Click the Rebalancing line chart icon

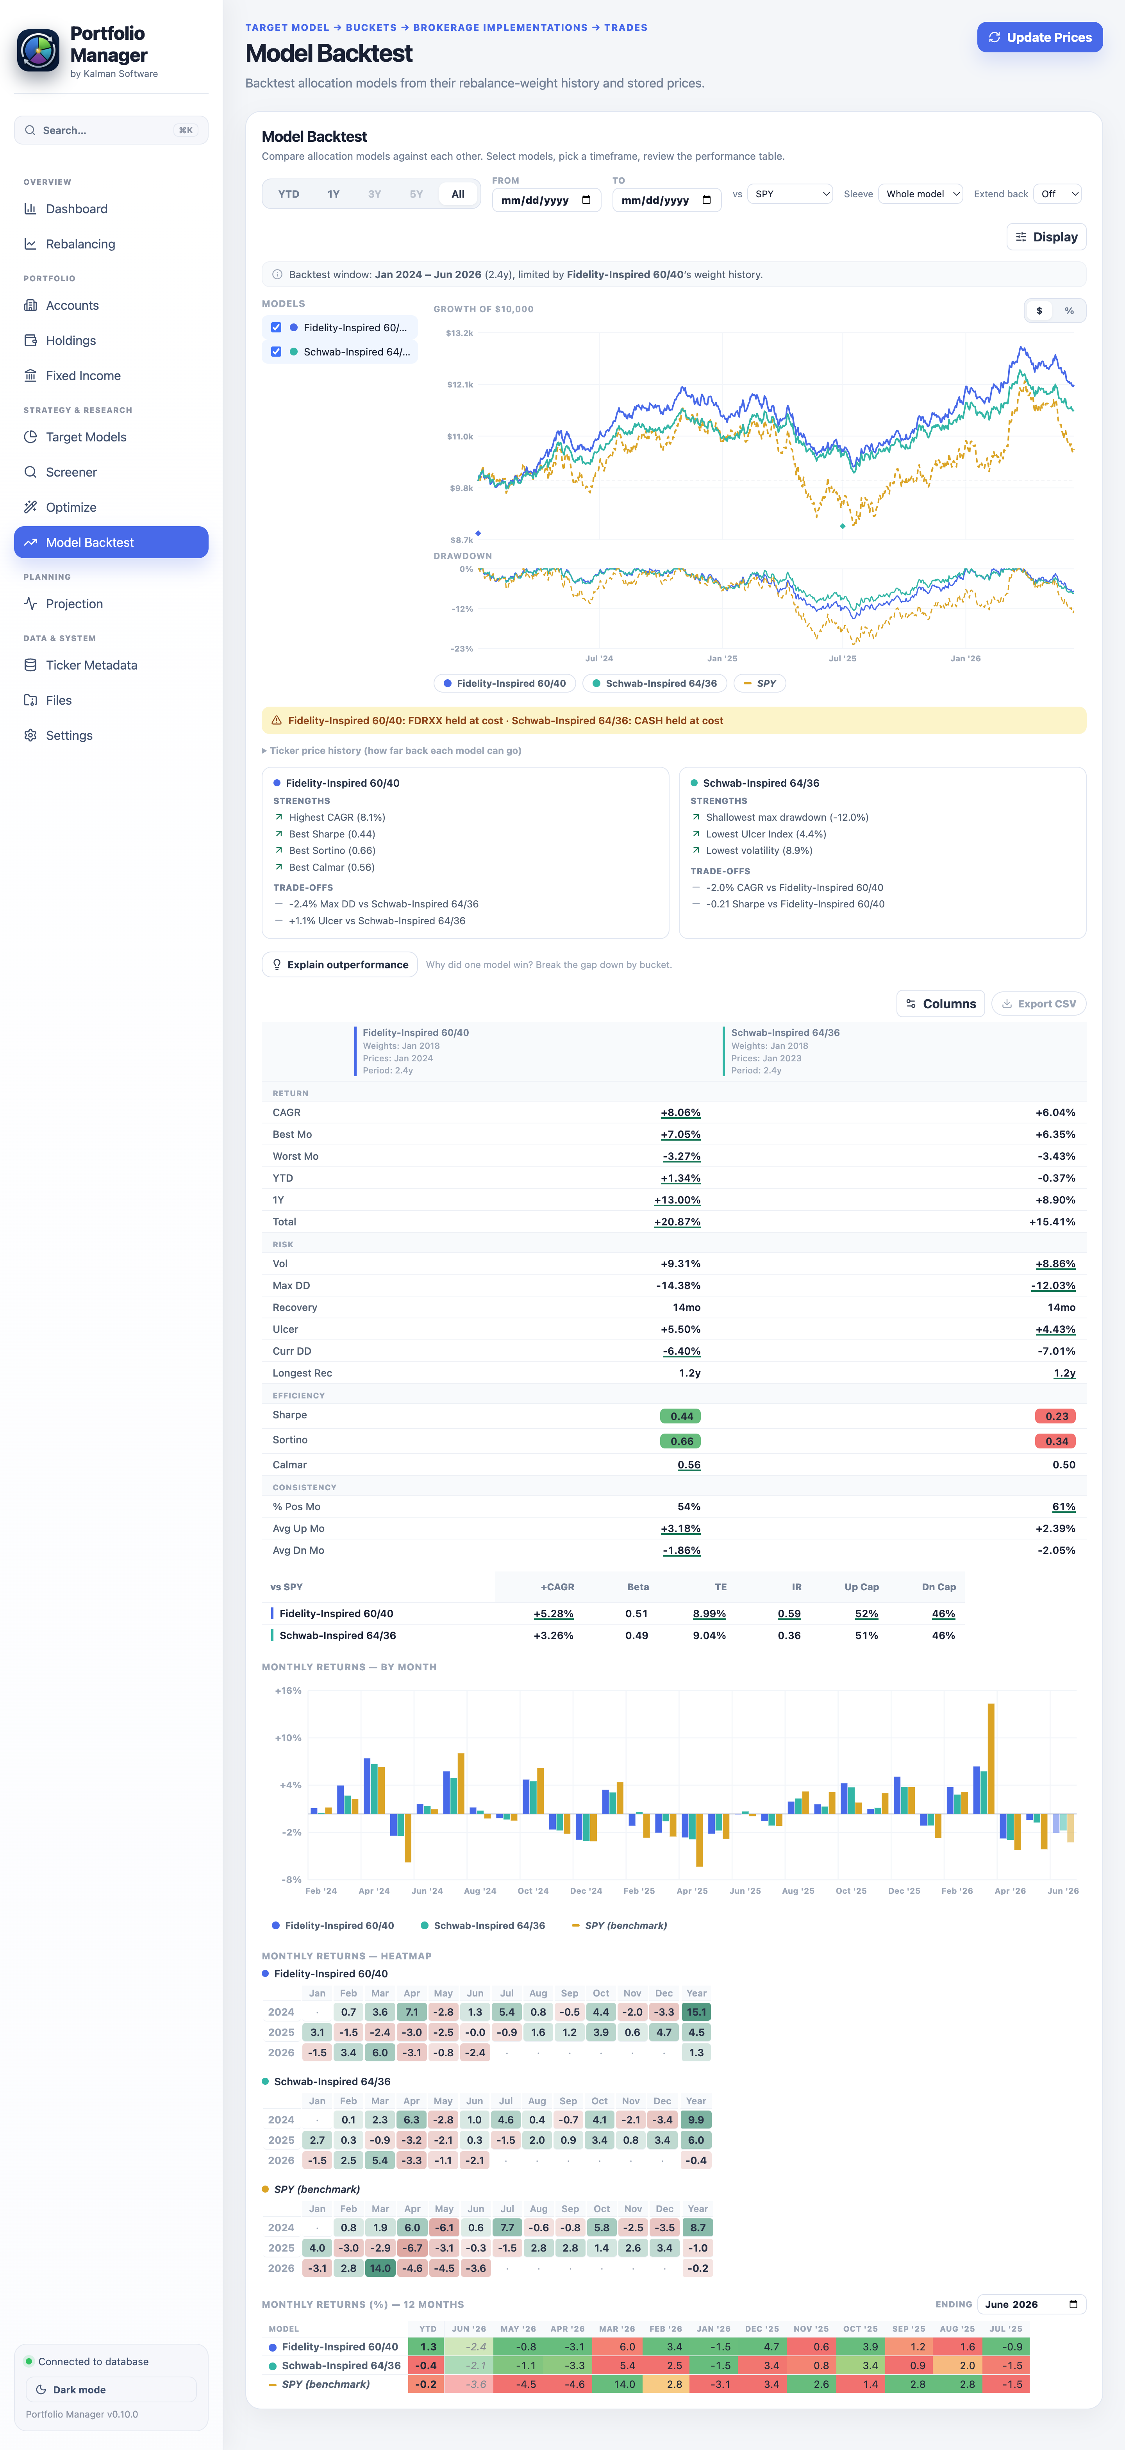click(30, 245)
